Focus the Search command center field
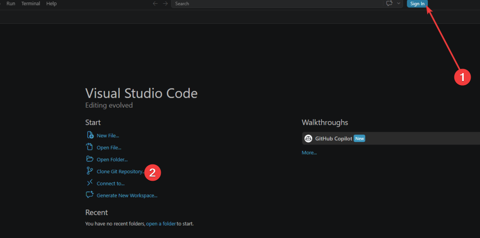 (x=277, y=4)
